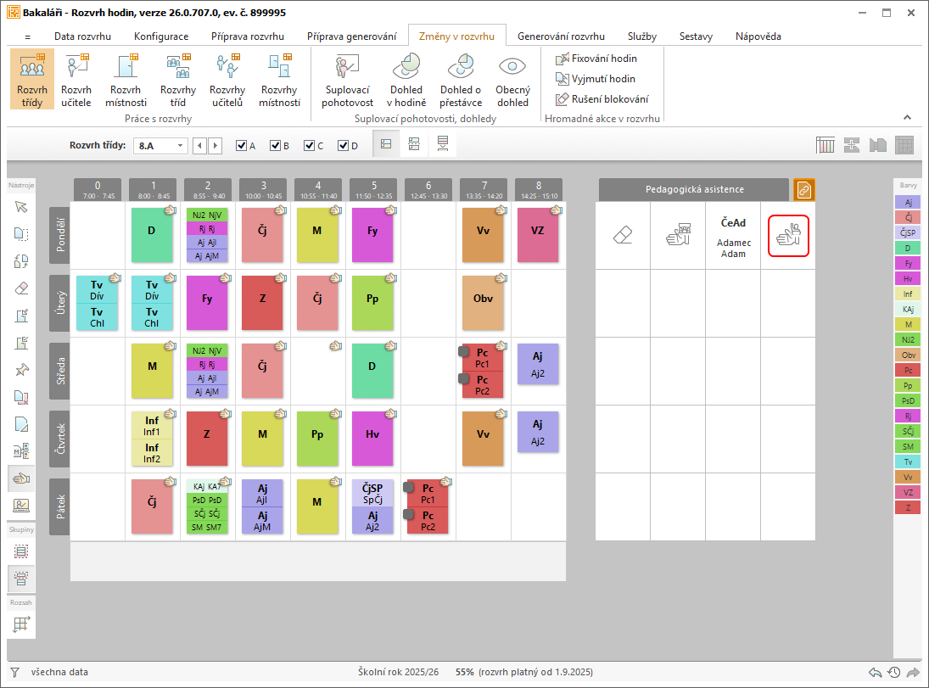
Task: Toggle the first lesson display mode button
Action: click(x=386, y=144)
